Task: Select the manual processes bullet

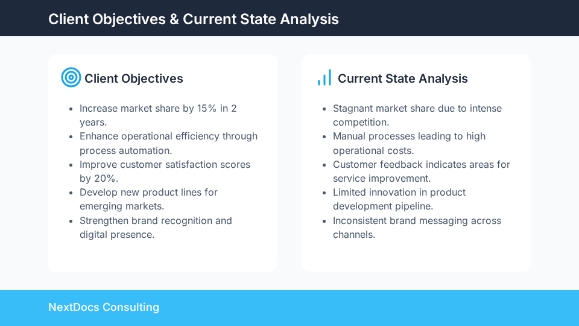Action: (409, 143)
